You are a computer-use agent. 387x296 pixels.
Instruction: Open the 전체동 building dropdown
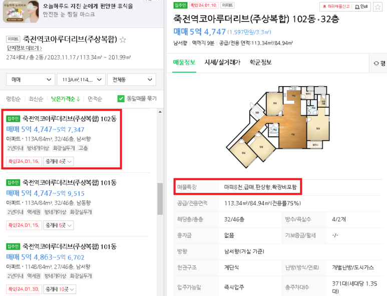132,80
